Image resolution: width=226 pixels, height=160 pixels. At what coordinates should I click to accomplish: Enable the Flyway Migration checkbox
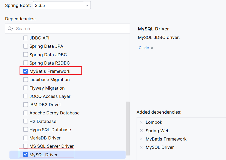coord(26,88)
